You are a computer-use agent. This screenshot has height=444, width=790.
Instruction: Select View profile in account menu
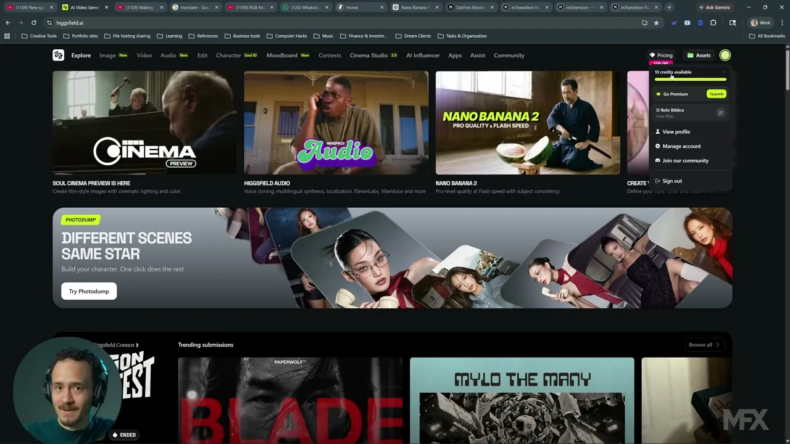coord(676,132)
